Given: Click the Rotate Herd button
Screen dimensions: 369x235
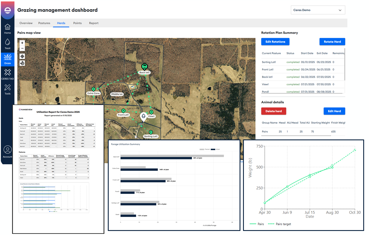Looking at the screenshot, I should click(x=332, y=42).
